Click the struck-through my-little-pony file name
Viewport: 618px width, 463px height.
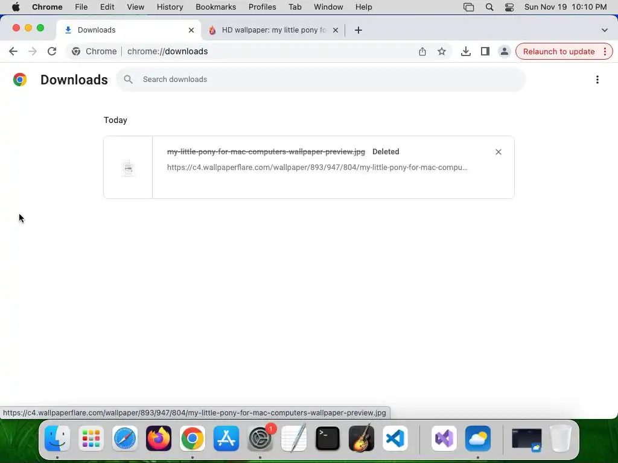click(266, 151)
